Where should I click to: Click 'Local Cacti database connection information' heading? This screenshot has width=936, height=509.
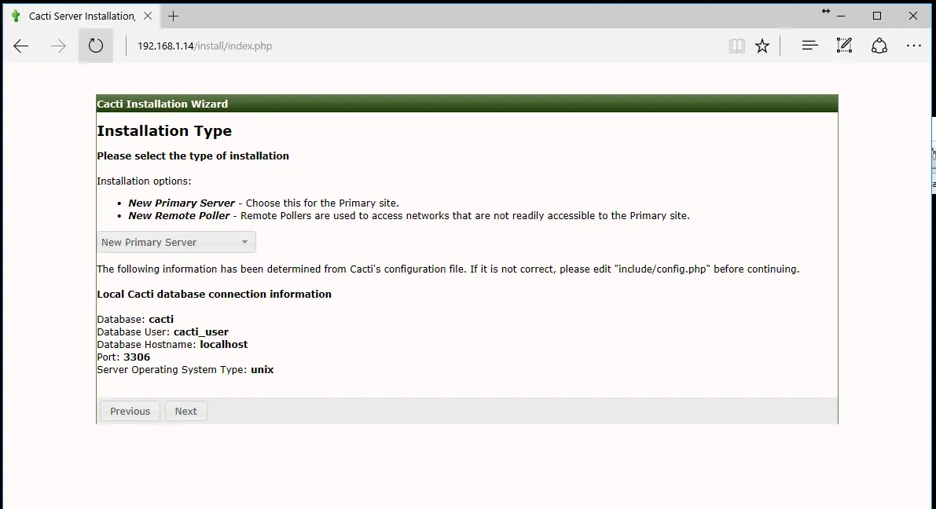215,295
